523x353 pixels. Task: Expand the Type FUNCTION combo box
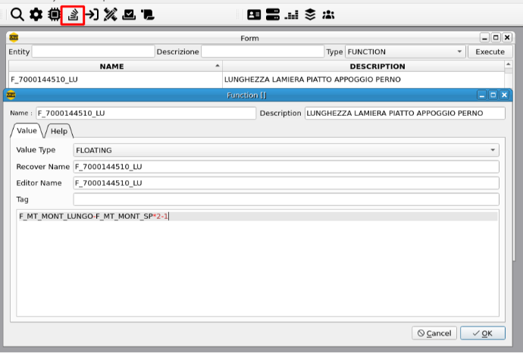(x=405, y=52)
